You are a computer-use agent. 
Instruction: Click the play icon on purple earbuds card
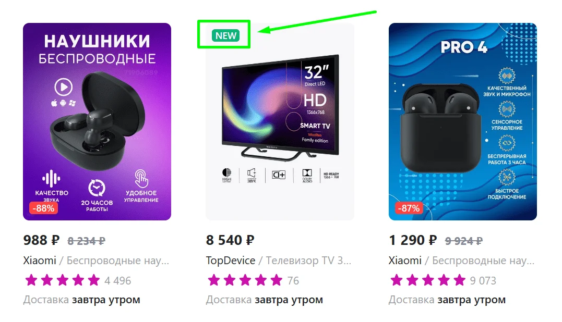[64, 87]
